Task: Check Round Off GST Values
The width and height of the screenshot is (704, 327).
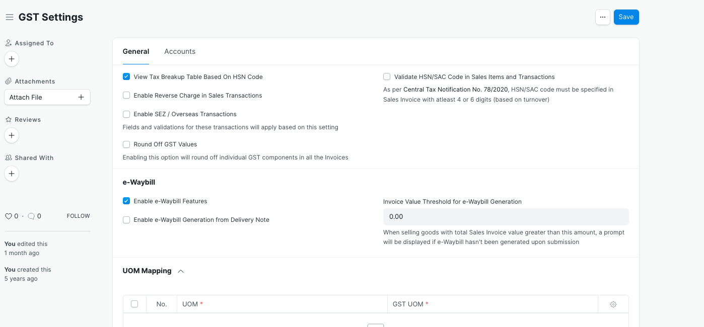Action: pyautogui.click(x=126, y=144)
